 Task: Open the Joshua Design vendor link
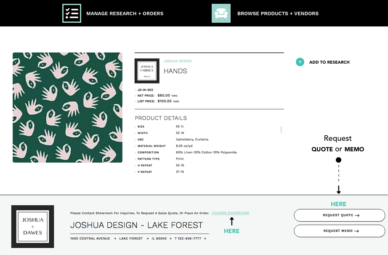[178, 61]
